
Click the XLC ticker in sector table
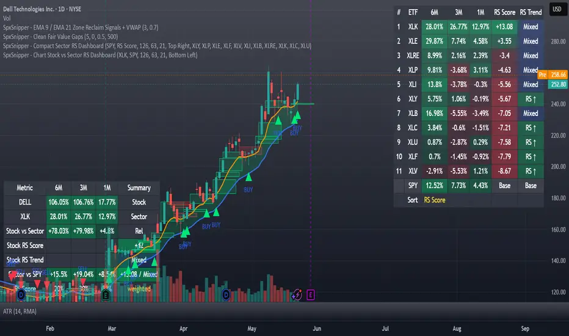click(413, 128)
